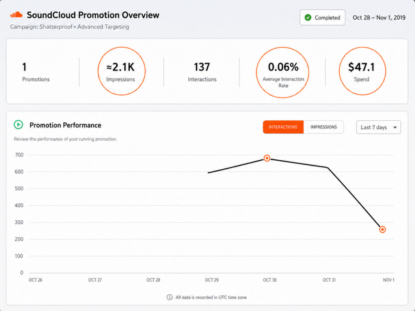Click the OCT 27 axis label
The height and width of the screenshot is (311, 415).
[95, 280]
